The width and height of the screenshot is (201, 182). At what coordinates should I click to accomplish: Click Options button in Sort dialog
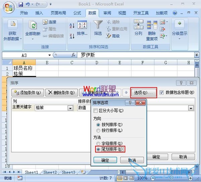tap(144, 93)
